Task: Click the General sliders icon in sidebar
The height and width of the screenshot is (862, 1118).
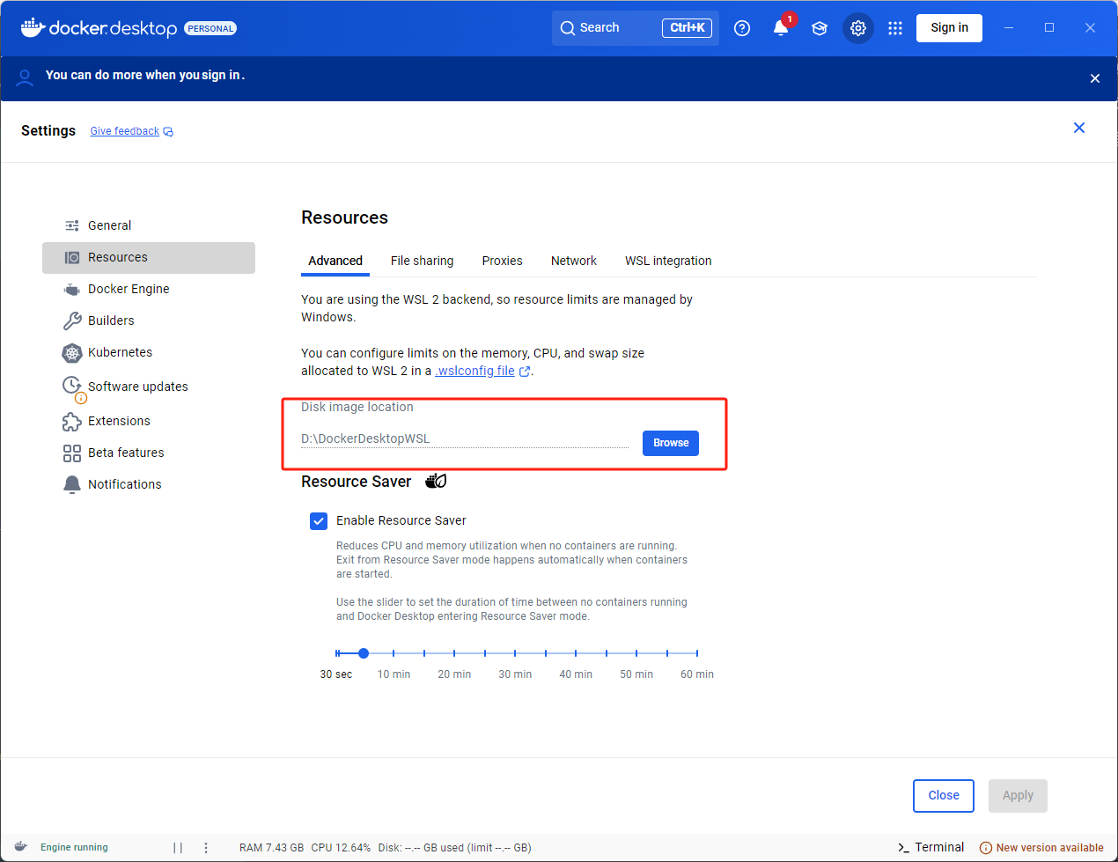Action: (72, 226)
